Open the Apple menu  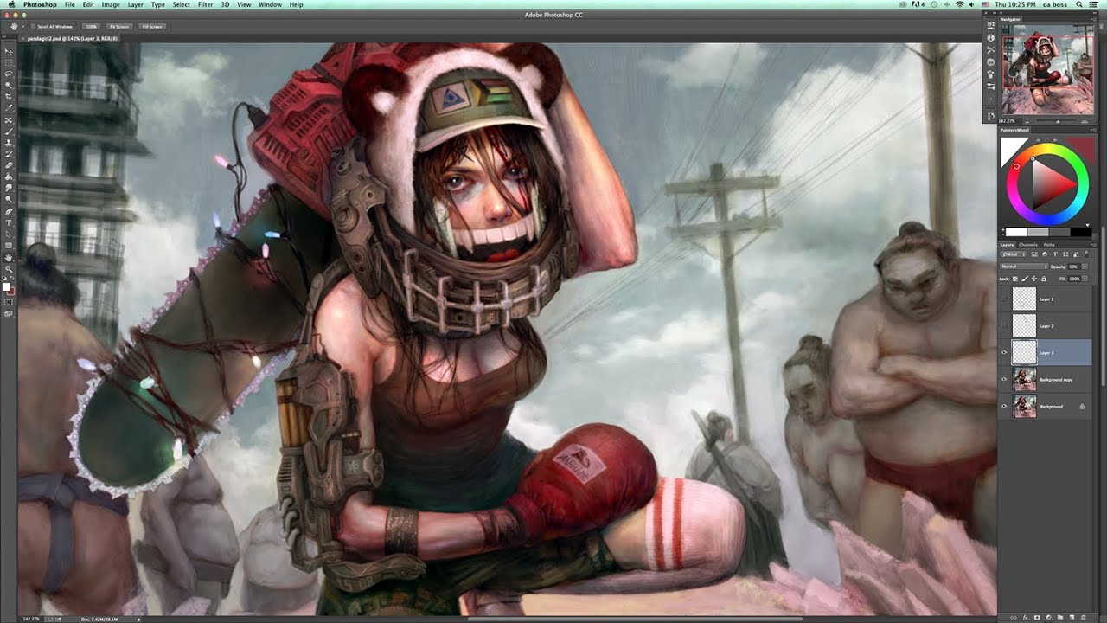[11, 4]
